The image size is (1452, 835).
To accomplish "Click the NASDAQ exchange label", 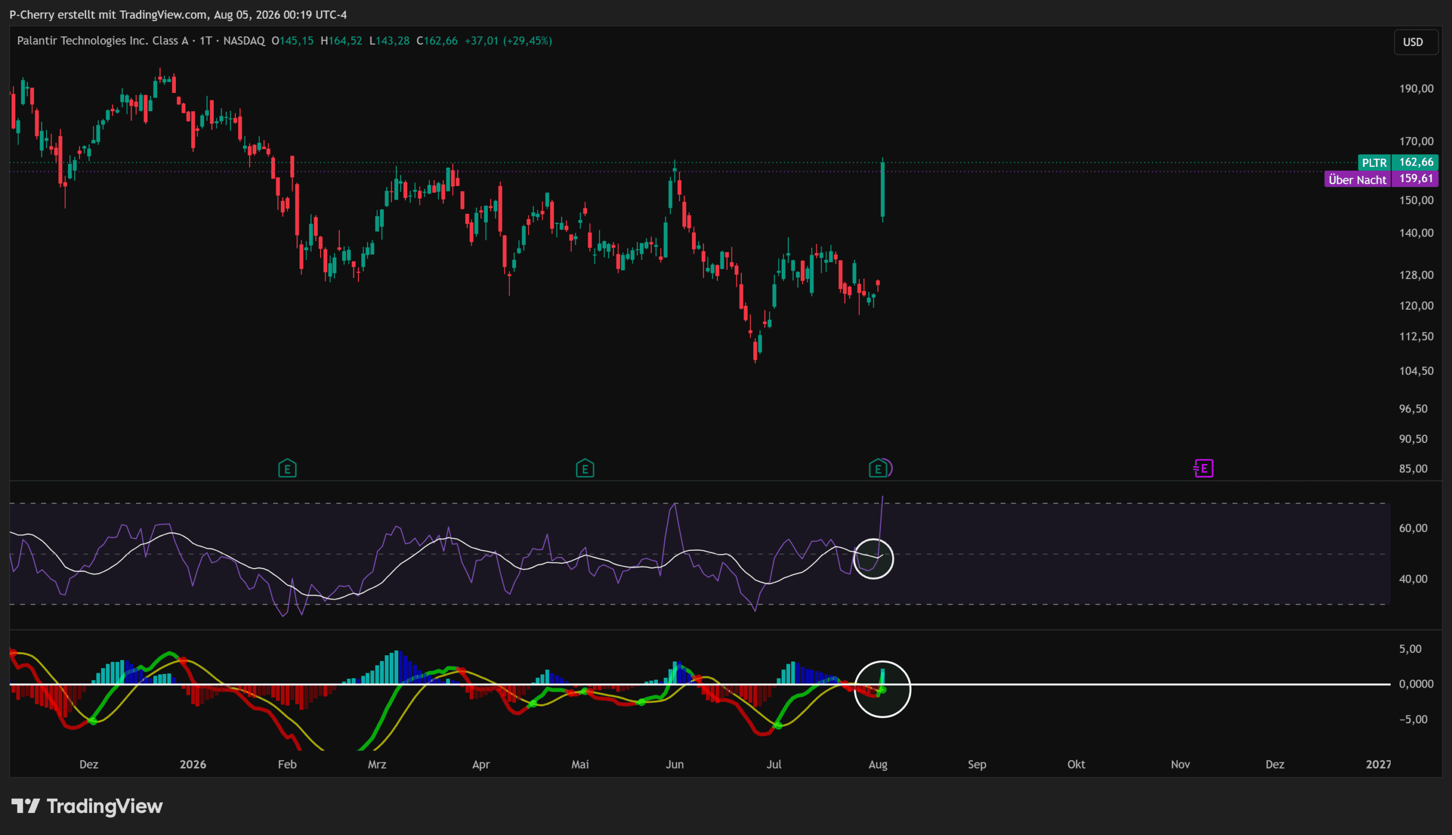I will click(244, 41).
